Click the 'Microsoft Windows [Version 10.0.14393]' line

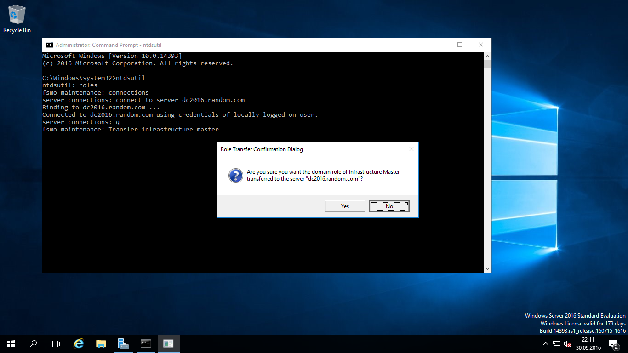click(112, 56)
